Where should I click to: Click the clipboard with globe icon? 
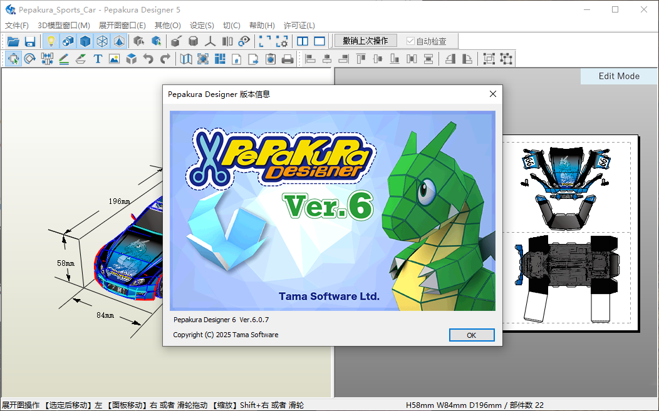click(x=271, y=59)
